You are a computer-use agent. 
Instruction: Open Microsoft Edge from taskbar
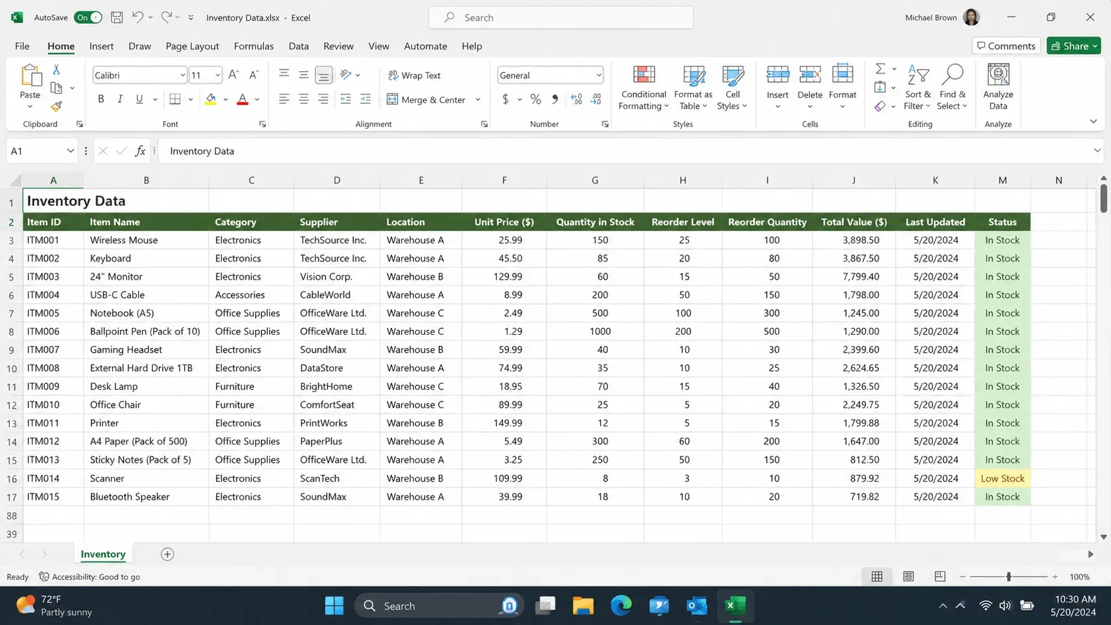[621, 605]
